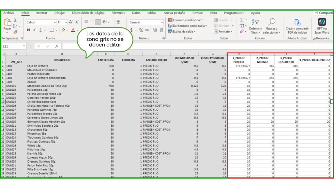This screenshot has width=334, height=188.
Task: Click Crear y compartir PDF de Adobe
Action: click(297, 25)
